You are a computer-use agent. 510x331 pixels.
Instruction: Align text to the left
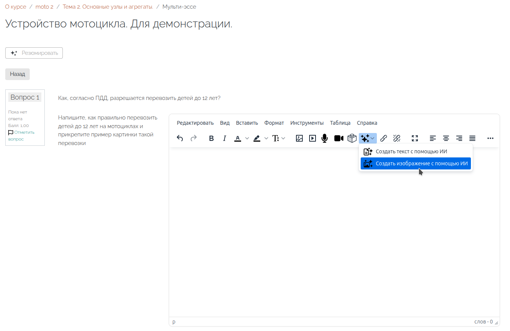(x=433, y=138)
